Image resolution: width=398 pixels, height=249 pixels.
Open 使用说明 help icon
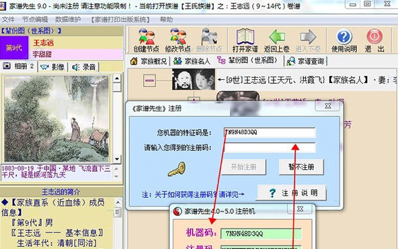pos(344,37)
